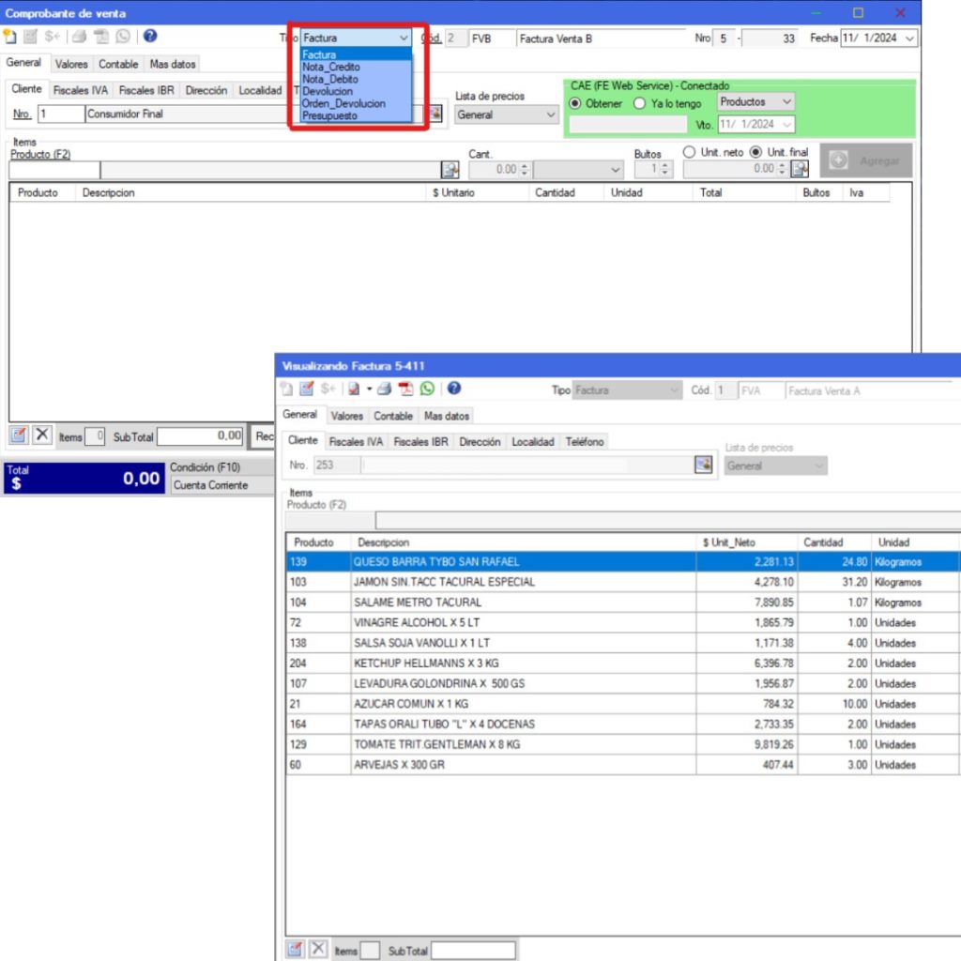Viewport: 961px width, 961px height.
Task: Select the Obtener radio button for CAE
Action: (x=575, y=103)
